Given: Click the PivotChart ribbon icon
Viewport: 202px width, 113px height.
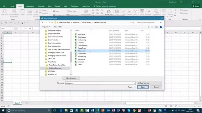Looking at the screenshot, I should coord(109,13).
